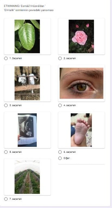Click the greenhouse plant rows photo
Image resolution: width=112 pixels, height=208 pixels.
27,177
